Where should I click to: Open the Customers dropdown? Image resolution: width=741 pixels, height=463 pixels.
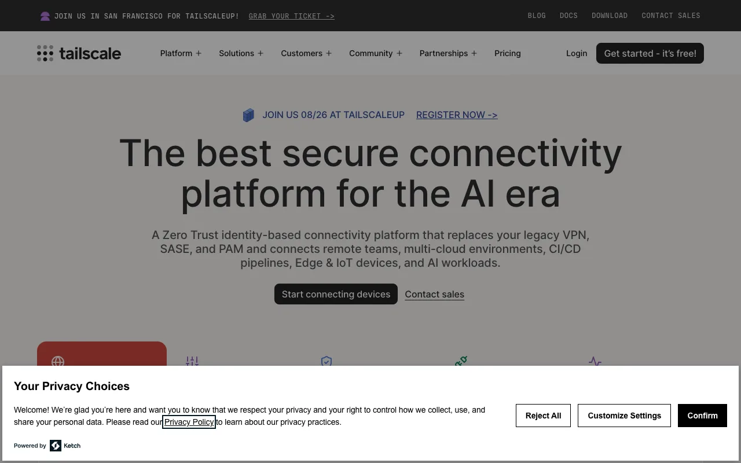point(306,53)
